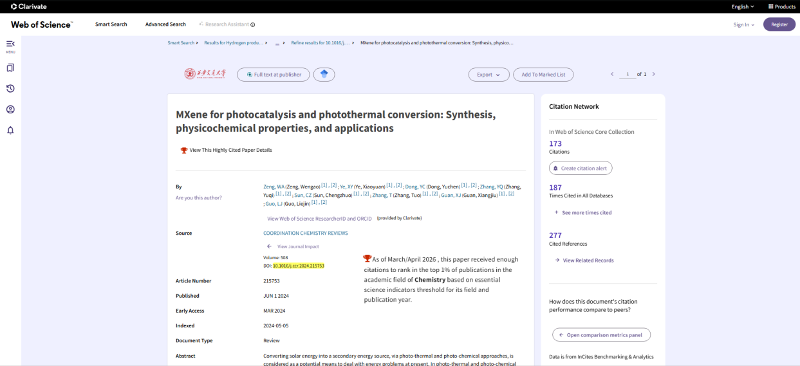This screenshot has height=366, width=800.
Task: Click Open comparison metrics panel button
Action: [601, 334]
